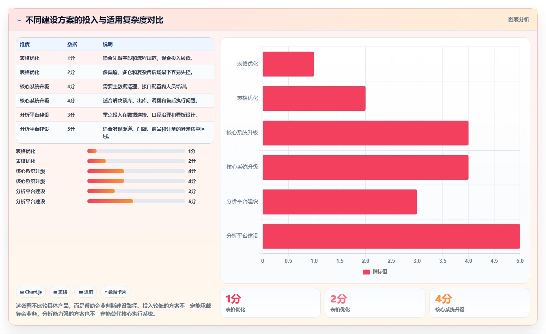Click the 4.5 tick on the chart x-axis

[494, 261]
